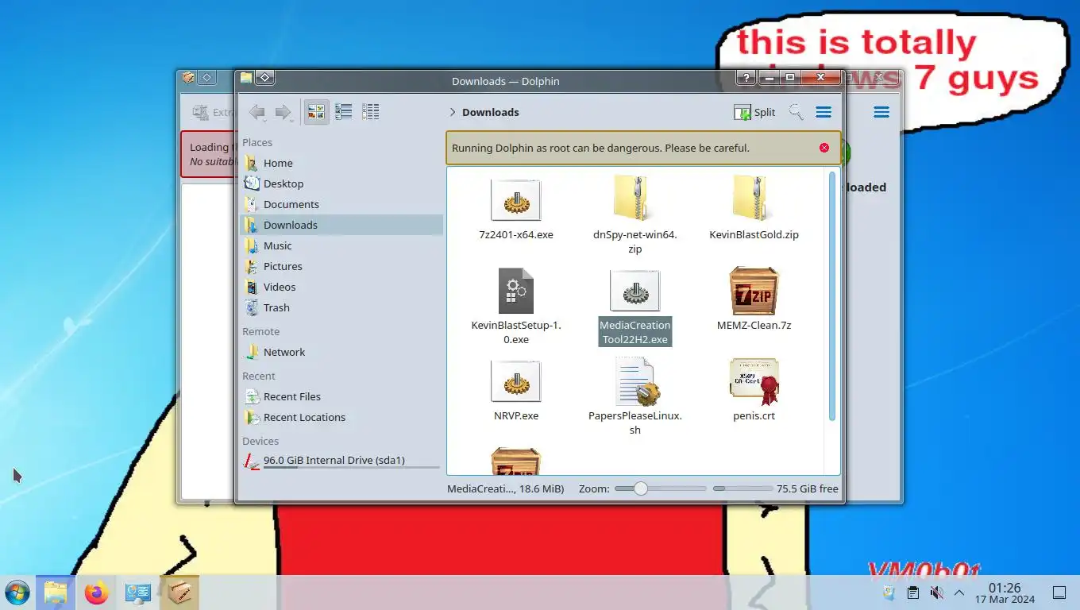
Task: Open Recent Locations entry
Action: [x=341, y=417]
